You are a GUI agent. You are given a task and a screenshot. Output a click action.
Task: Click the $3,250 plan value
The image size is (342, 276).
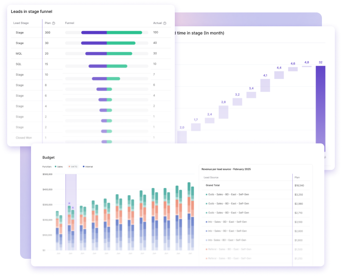[299, 195]
